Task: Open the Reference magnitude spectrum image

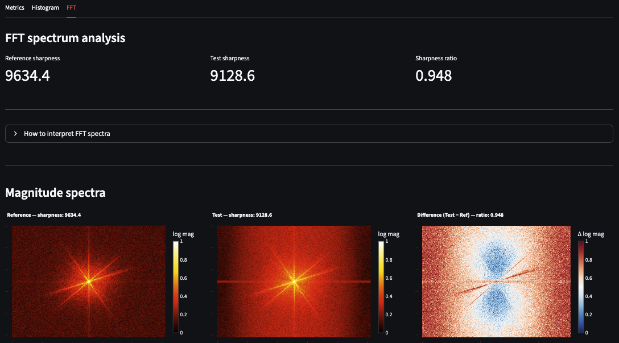Action: (88, 281)
